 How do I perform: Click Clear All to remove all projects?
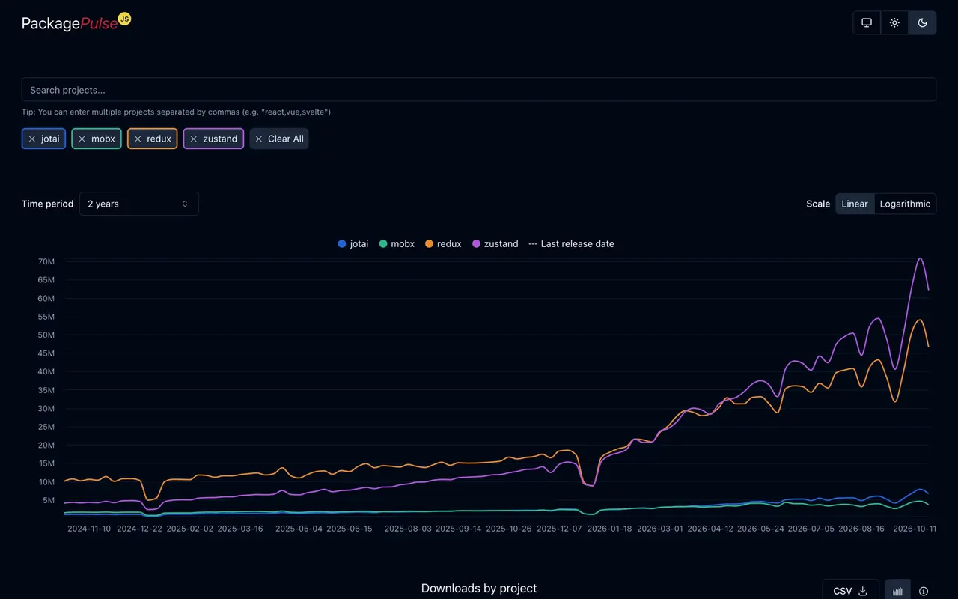[279, 139]
